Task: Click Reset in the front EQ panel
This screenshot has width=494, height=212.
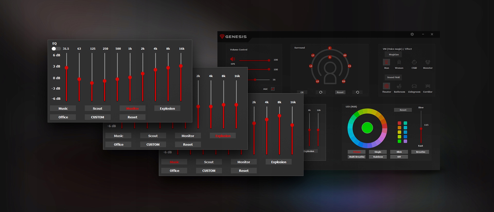Action: tap(133, 117)
